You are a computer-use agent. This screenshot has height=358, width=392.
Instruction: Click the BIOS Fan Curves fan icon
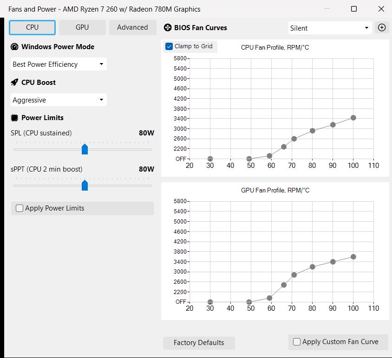[x=168, y=28]
